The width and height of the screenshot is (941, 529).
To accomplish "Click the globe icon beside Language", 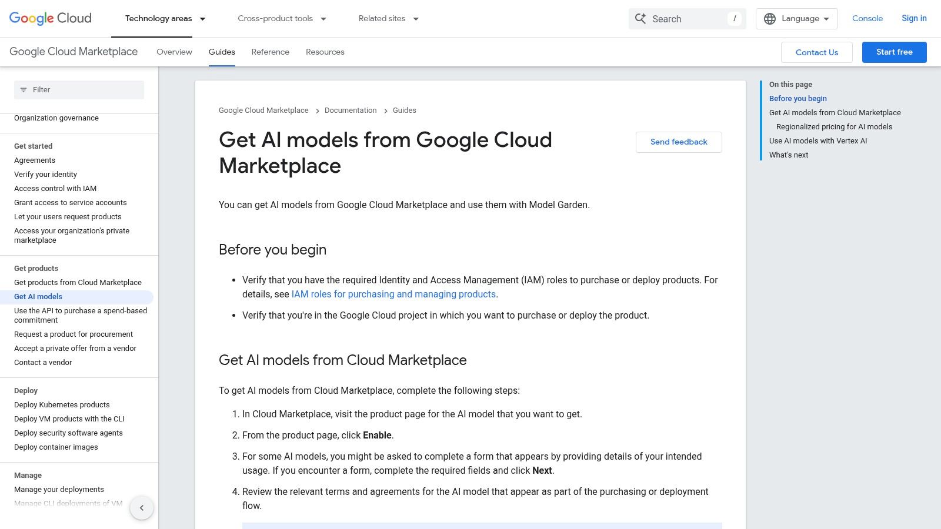I will [x=770, y=18].
